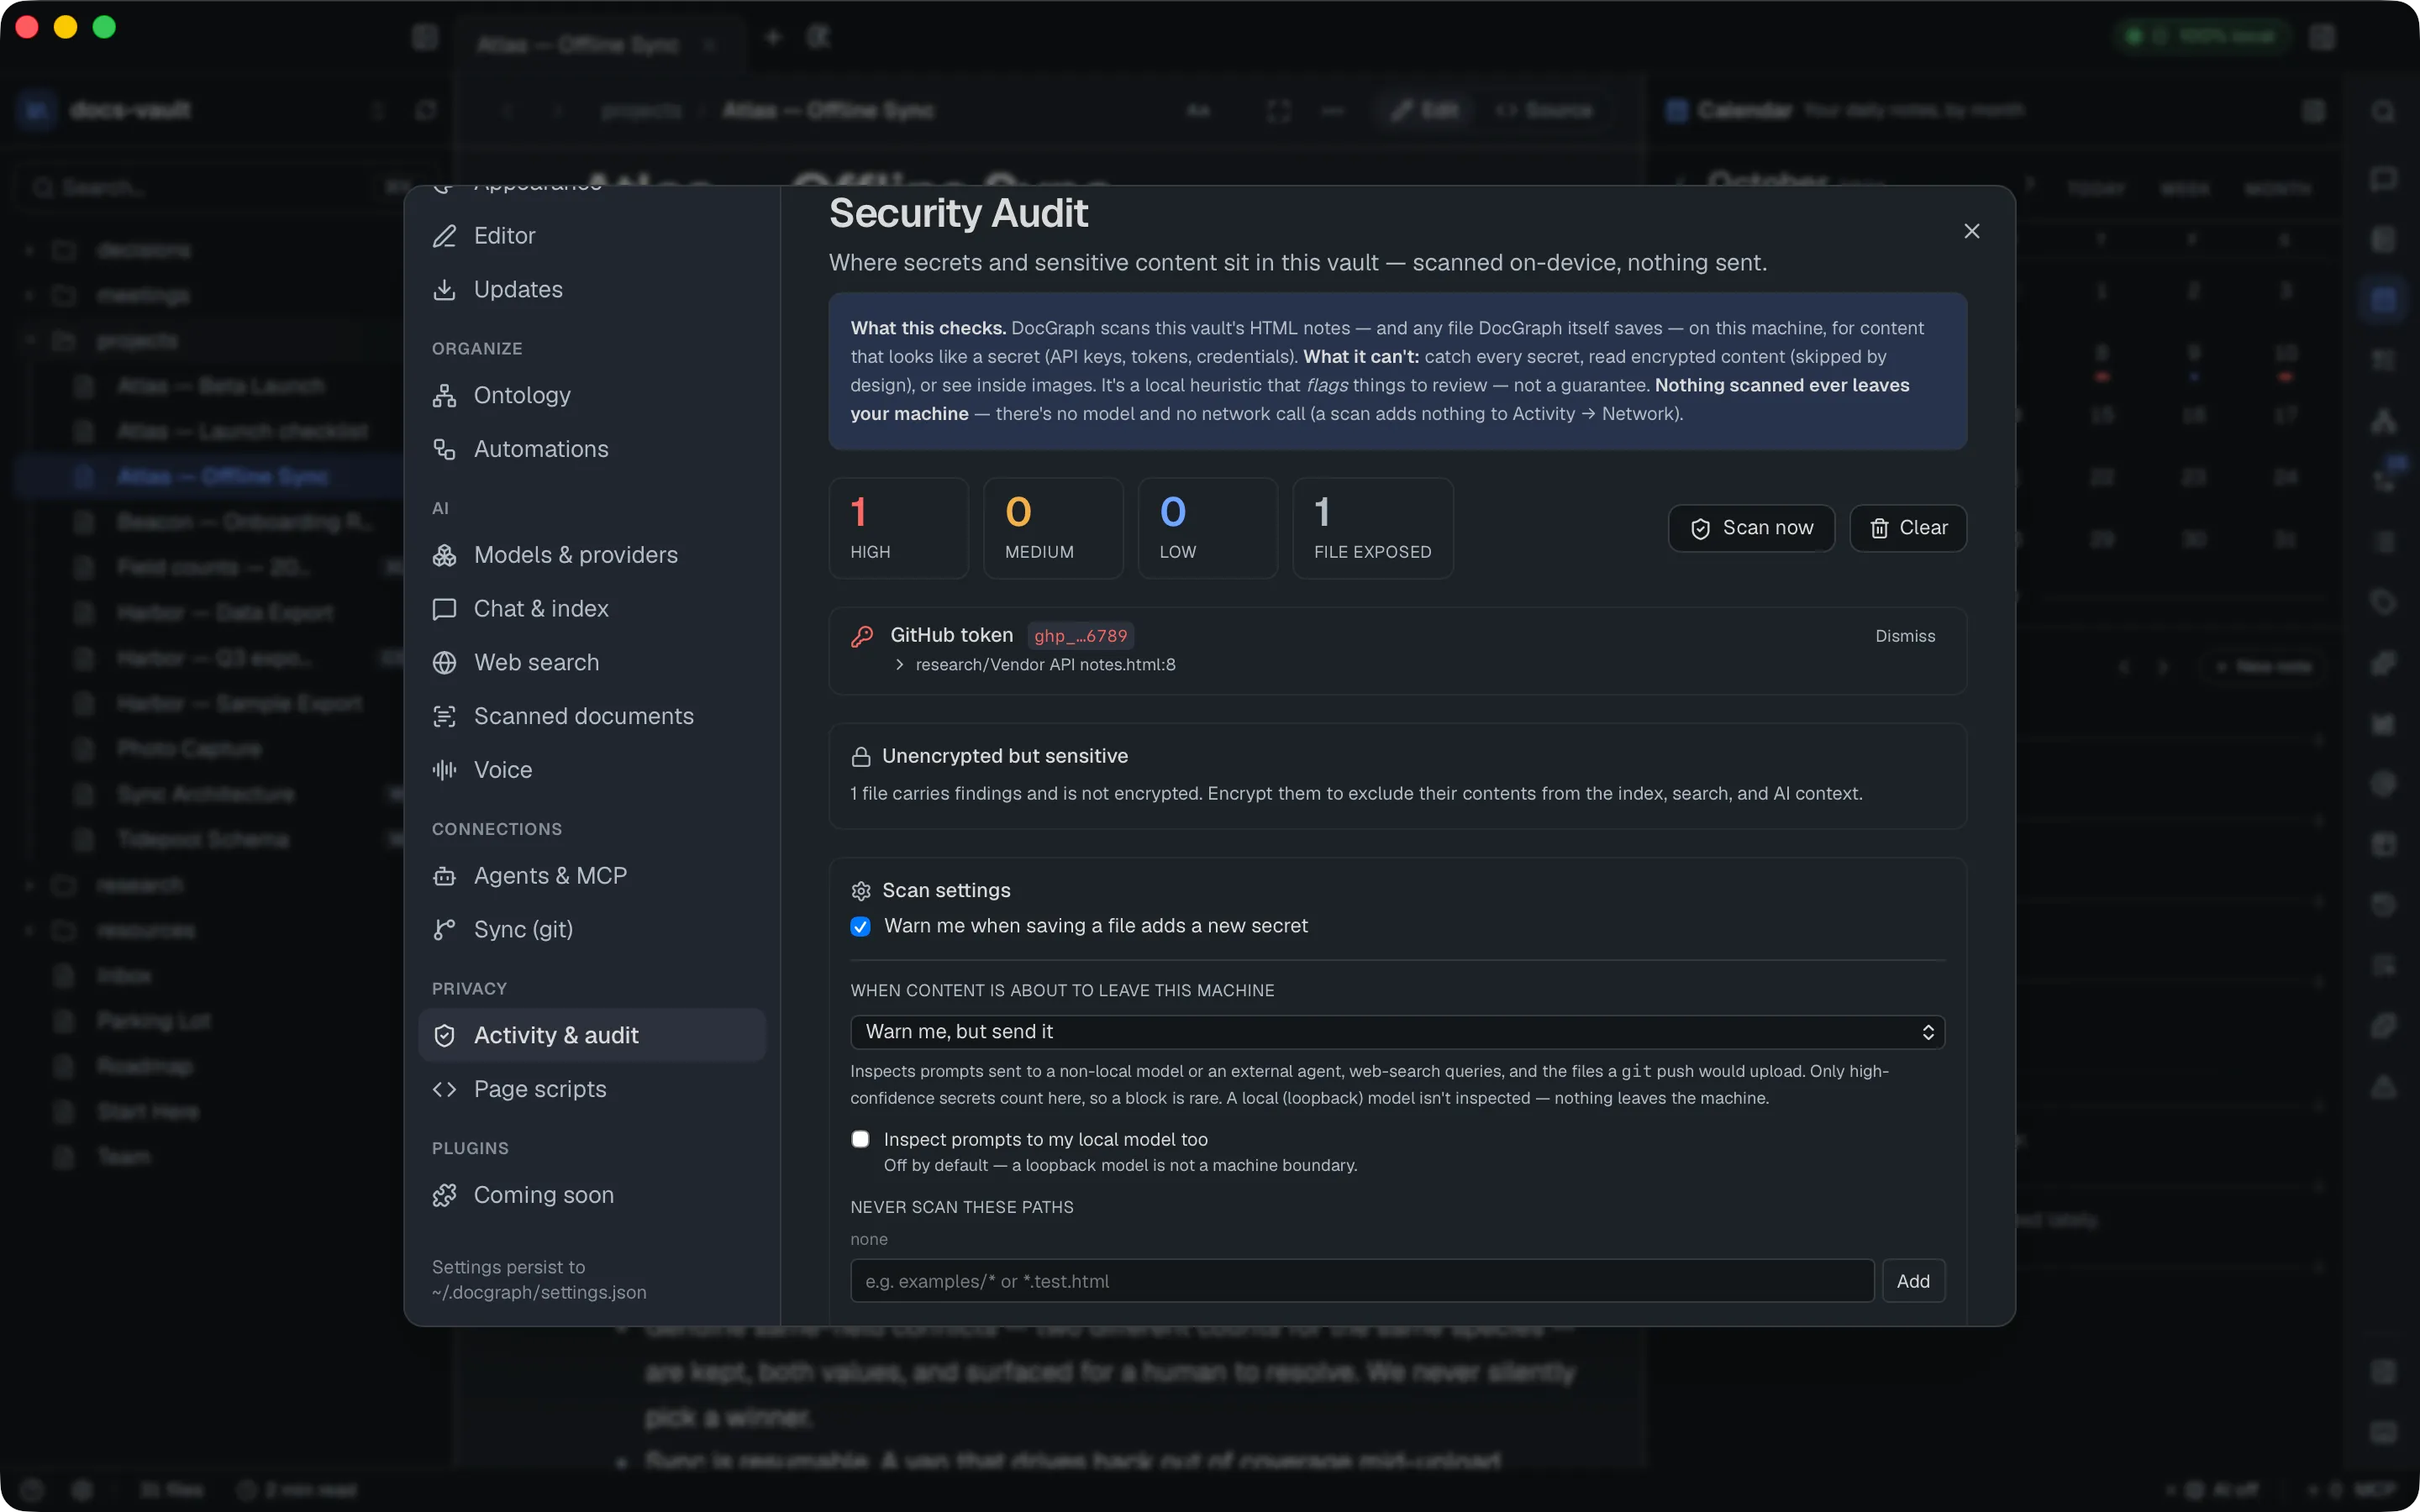The image size is (2420, 1512).
Task: Click the Page scripts code icon
Action: pos(444,1090)
